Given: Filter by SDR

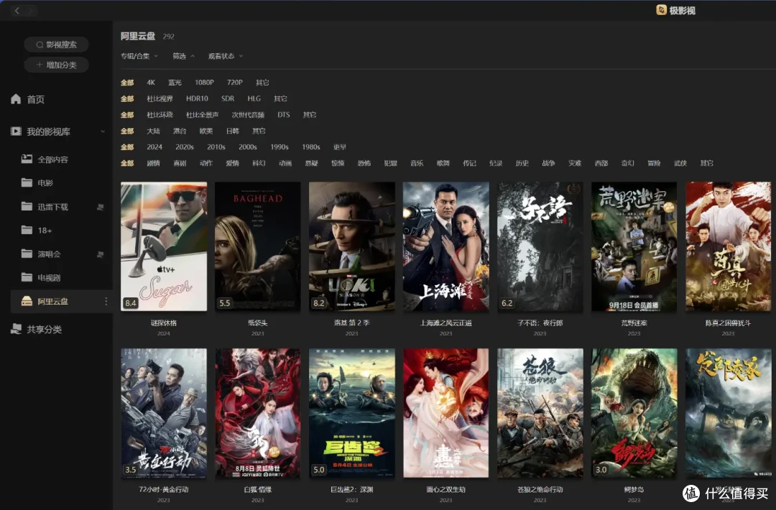Looking at the screenshot, I should pyautogui.click(x=228, y=98).
